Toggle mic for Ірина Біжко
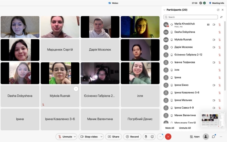227x142 pixels. pos(220,85)
